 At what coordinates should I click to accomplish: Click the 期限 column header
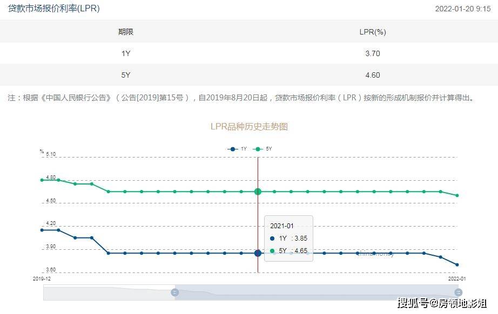click(125, 32)
